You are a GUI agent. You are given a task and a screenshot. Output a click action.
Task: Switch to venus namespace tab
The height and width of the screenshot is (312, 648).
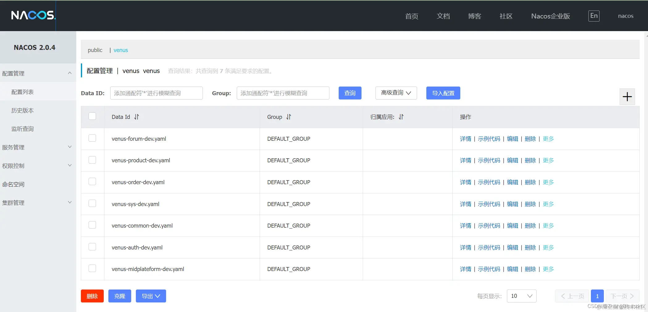[121, 50]
